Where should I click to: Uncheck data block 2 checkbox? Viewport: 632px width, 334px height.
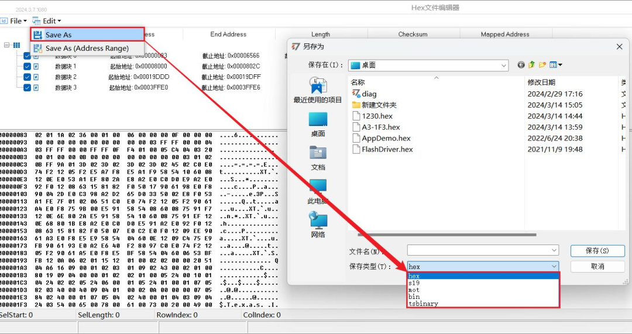(x=27, y=77)
